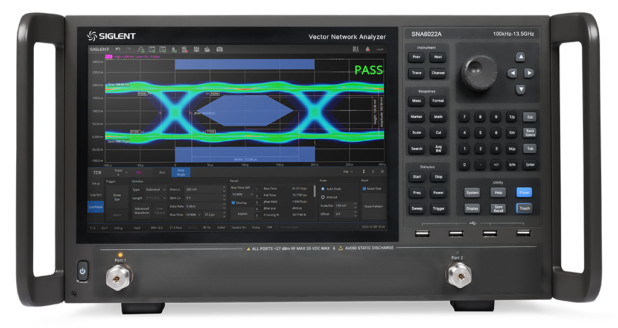
Task: Click the Stop Single button
Action: 181,172
